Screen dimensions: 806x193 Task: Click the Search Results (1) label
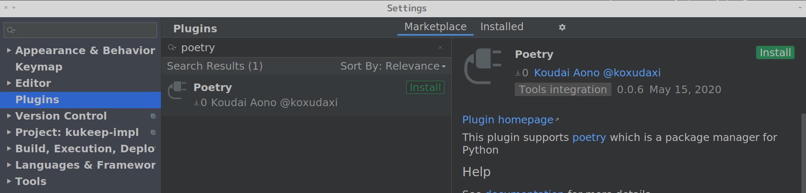tap(215, 66)
